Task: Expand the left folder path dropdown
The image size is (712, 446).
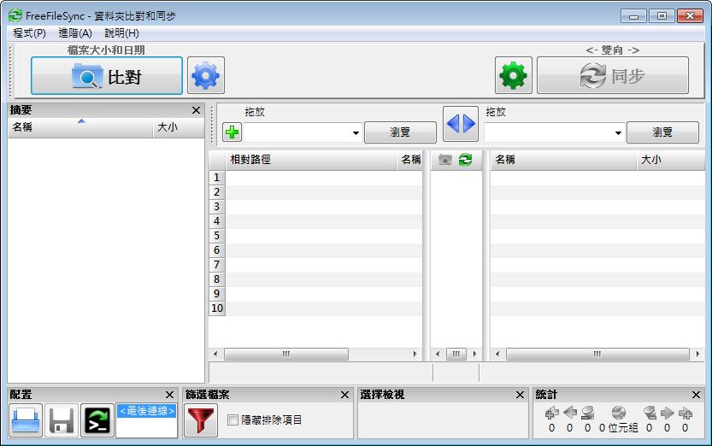Action: (x=356, y=133)
